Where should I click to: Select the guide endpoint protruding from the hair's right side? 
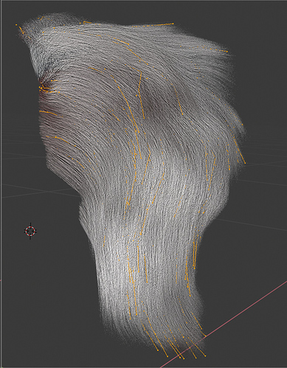pos(245,163)
